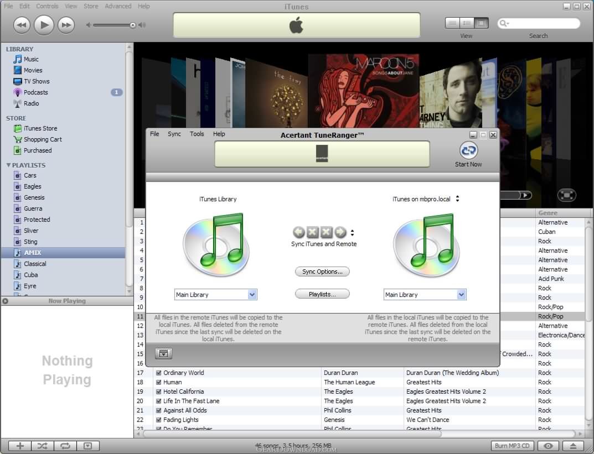Uncheck the Hotel California checkbox
This screenshot has width=594, height=454.
coord(159,392)
